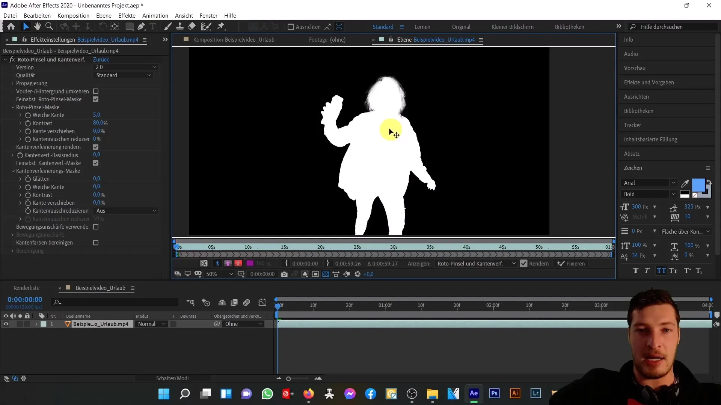Screen dimensions: 721x405
Task: Click the current time display 0:00:00:00
Action: click(25, 299)
